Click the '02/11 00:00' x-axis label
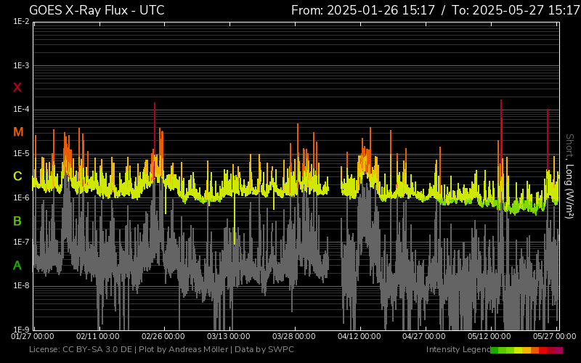This screenshot has height=363, width=581. pos(98,336)
